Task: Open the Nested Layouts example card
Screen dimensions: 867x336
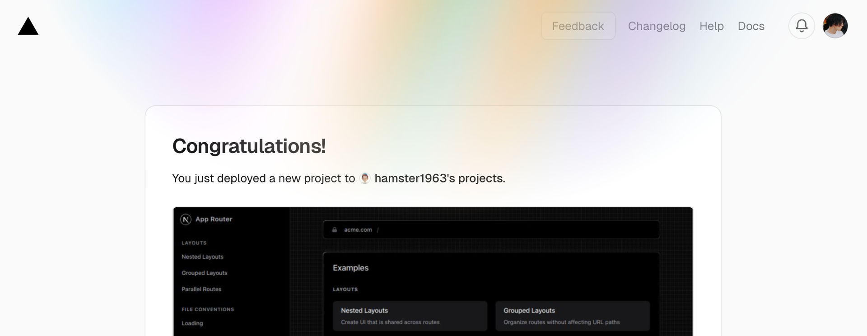Action: coord(410,316)
